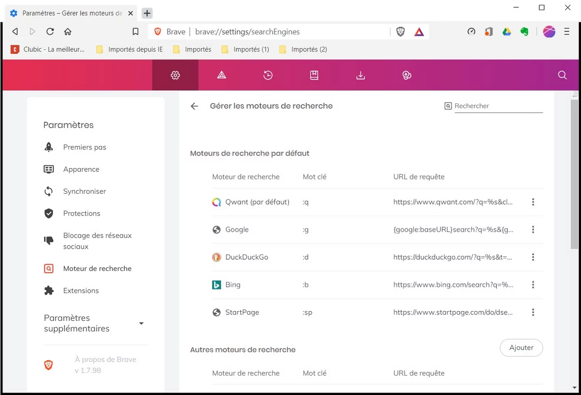Image resolution: width=581 pixels, height=395 pixels.
Task: Open Brave Rewards triangle tab in banner
Action: (222, 75)
